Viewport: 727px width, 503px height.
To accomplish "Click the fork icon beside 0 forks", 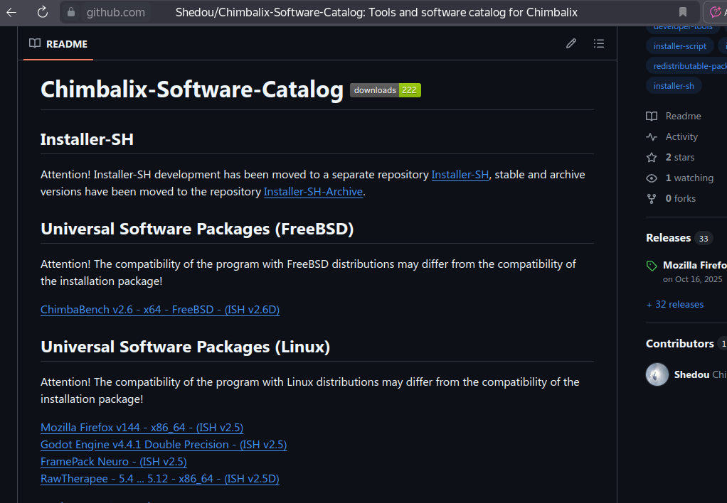I will click(x=652, y=199).
